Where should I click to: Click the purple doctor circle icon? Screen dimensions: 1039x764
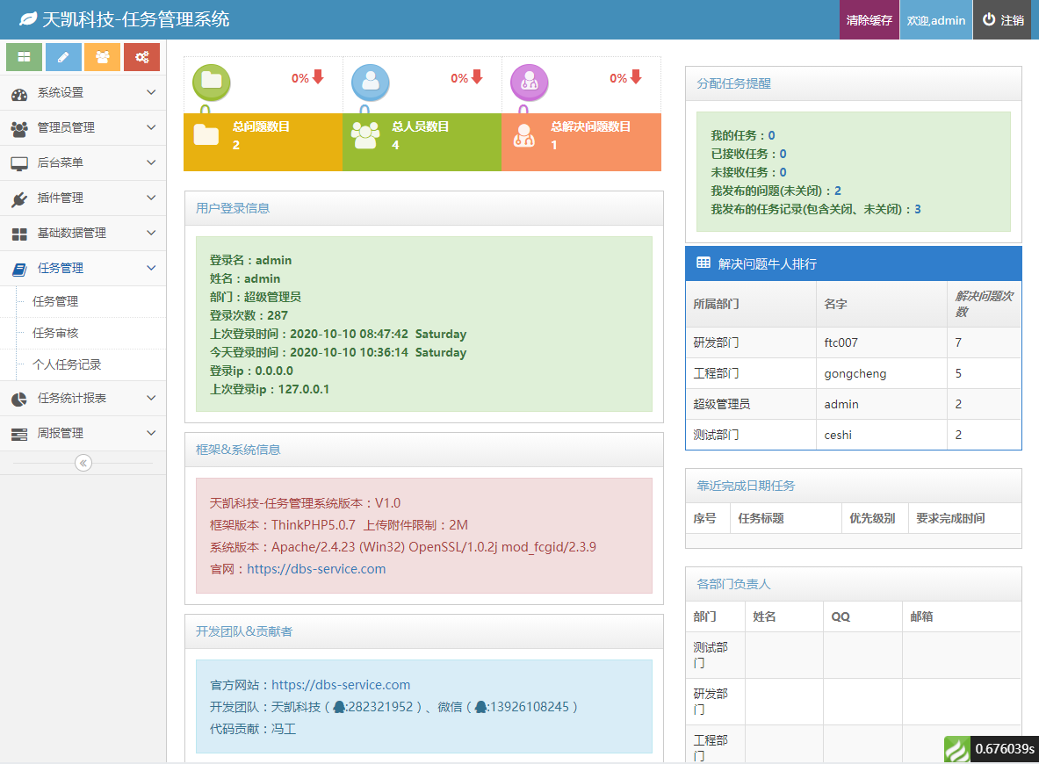click(x=530, y=83)
